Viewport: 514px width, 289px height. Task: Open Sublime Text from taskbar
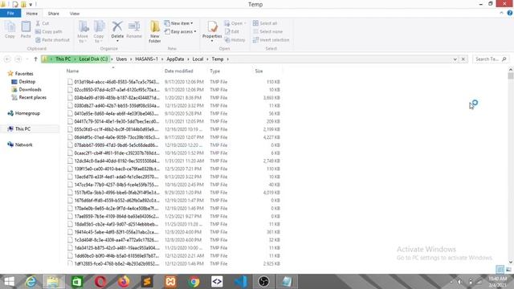147,282
